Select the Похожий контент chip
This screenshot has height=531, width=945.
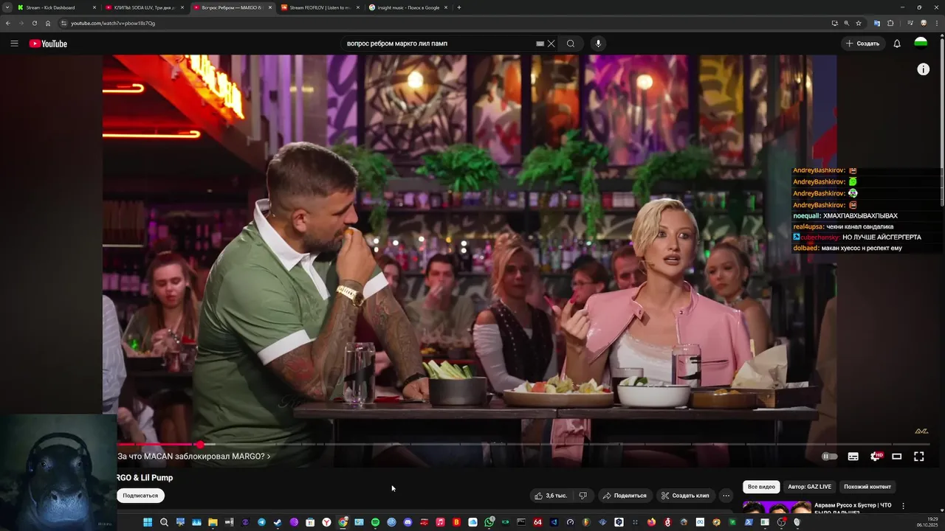click(x=867, y=487)
